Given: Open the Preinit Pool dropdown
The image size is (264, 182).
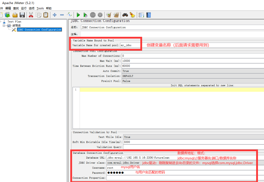Looking at the screenshot, I should click(x=193, y=81).
